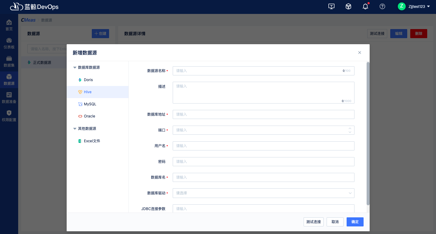The width and height of the screenshot is (436, 234).
Task: Click the 创建 create button
Action: [100, 34]
